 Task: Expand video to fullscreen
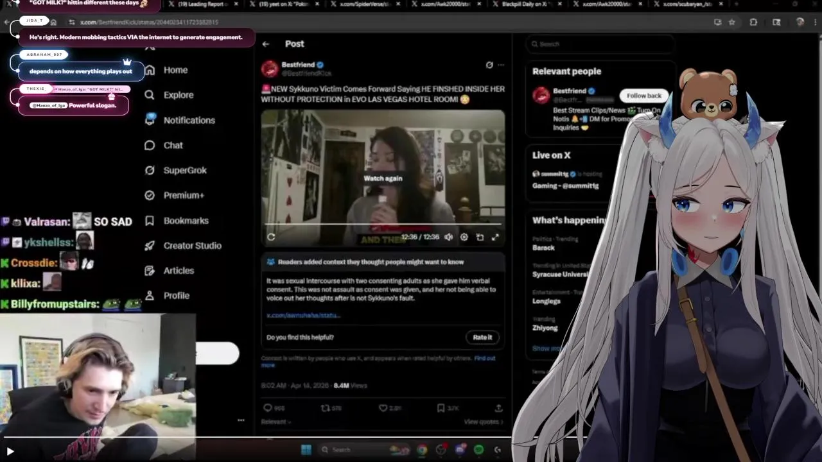click(x=495, y=237)
